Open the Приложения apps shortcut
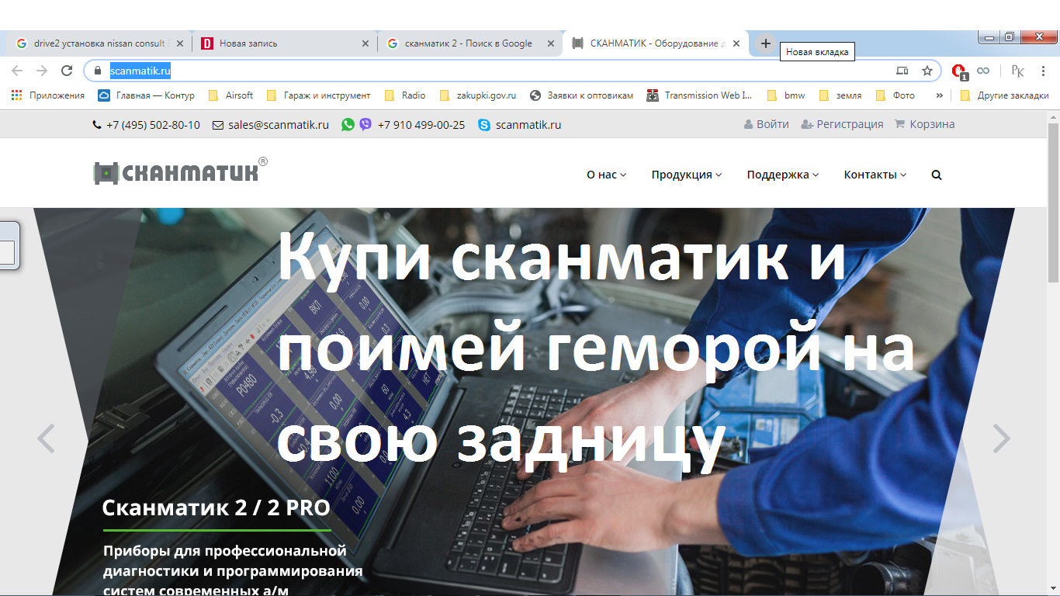This screenshot has height=596, width=1060. (x=48, y=95)
